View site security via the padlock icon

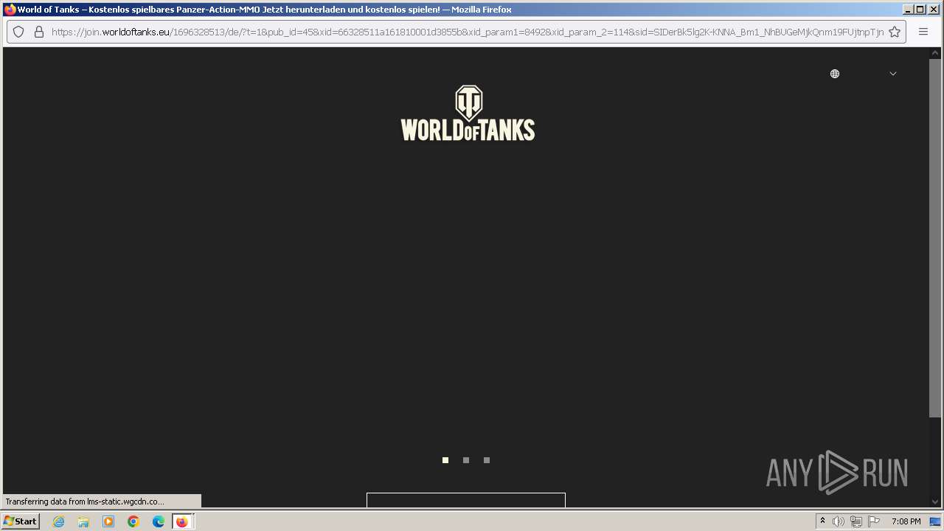coord(39,32)
